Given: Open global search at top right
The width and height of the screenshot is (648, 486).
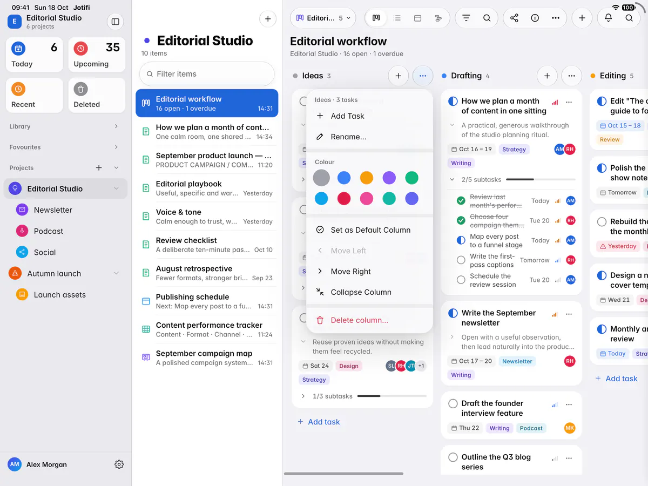Looking at the screenshot, I should point(629,18).
